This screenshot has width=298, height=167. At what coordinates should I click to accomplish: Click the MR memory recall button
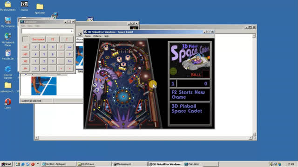point(25,54)
